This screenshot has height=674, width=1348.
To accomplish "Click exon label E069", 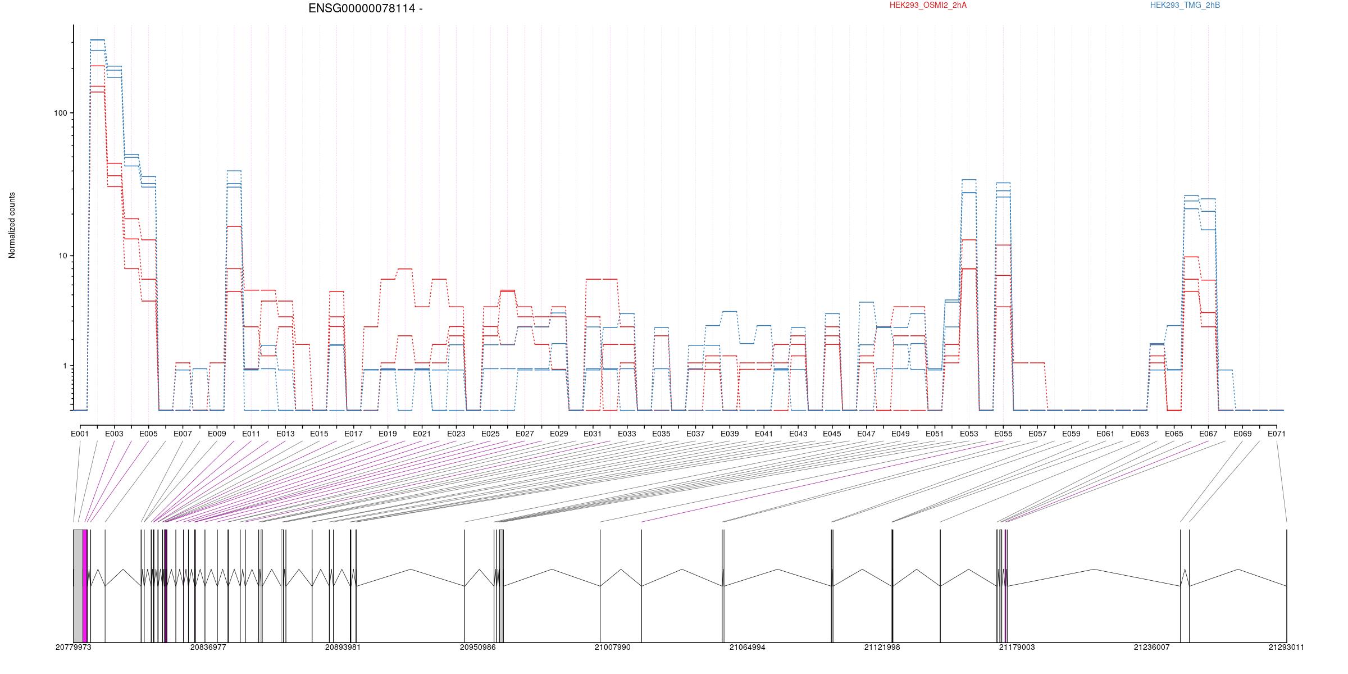I will click(x=1242, y=434).
